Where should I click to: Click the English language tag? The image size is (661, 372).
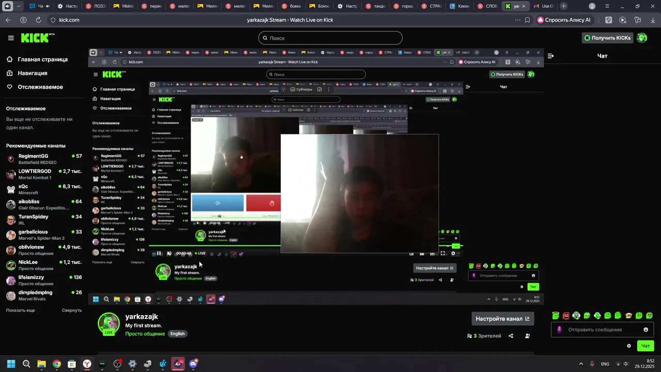[x=177, y=334]
